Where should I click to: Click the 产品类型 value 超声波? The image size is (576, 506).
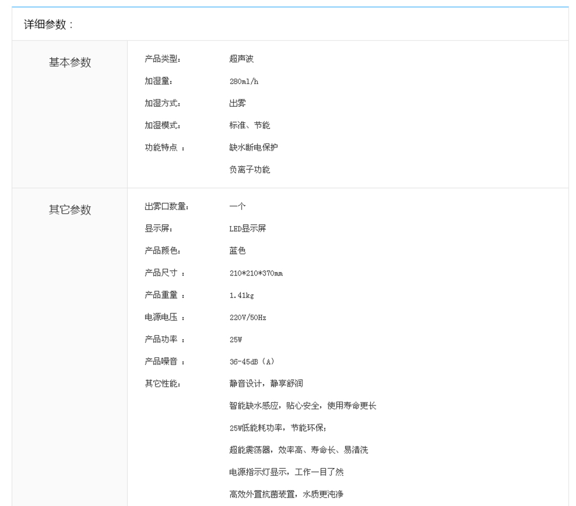pyautogui.click(x=241, y=59)
